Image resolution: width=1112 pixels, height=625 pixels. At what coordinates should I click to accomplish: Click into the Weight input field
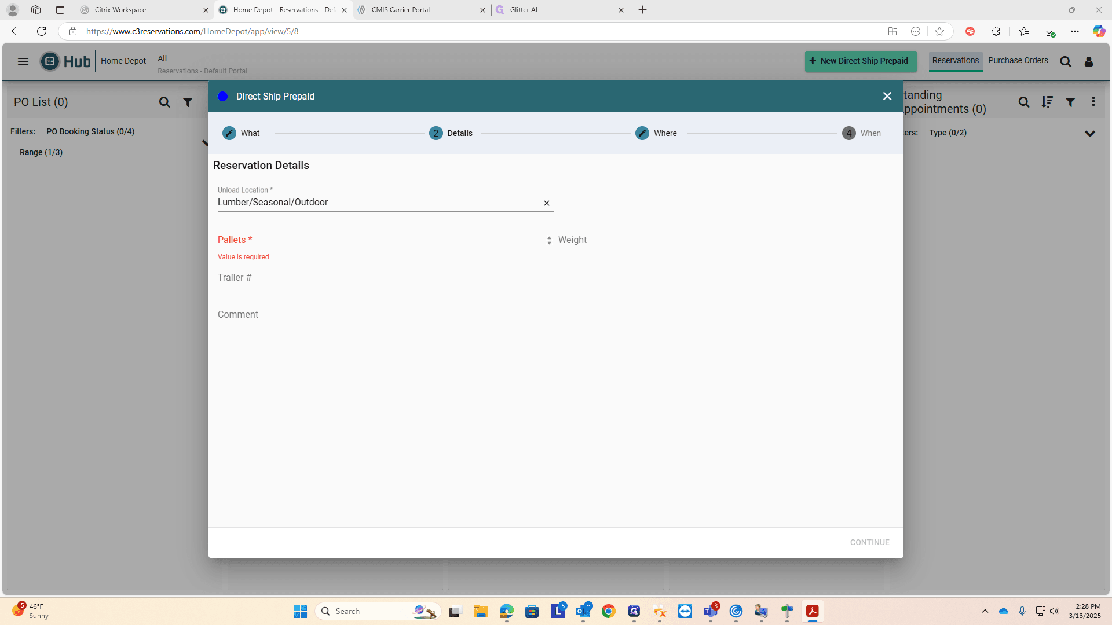[726, 240]
